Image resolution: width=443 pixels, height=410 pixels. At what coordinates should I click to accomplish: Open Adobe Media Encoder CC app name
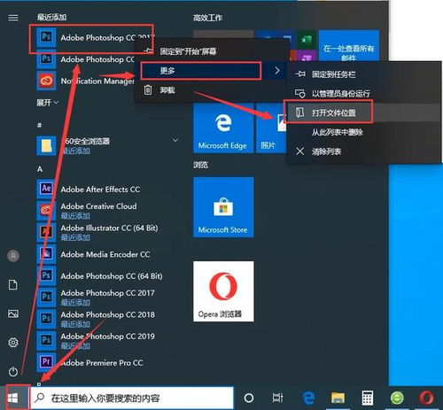(105, 254)
